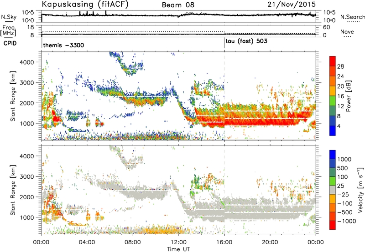365x252 pixels.
Task: Click the -25 label on Velocity color bar
Action: click(344, 194)
